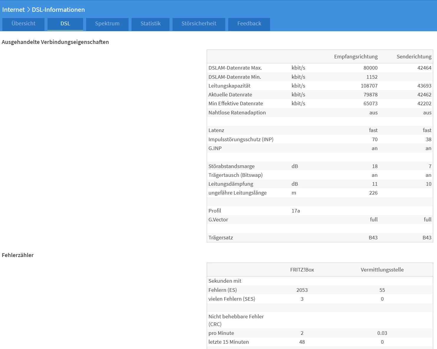
Task: Click the breadcrumb chevron after Internet
Action: tap(29, 10)
